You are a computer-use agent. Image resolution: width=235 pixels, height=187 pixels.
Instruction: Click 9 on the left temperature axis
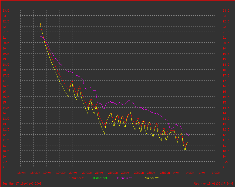pyautogui.click(x=3, y=167)
